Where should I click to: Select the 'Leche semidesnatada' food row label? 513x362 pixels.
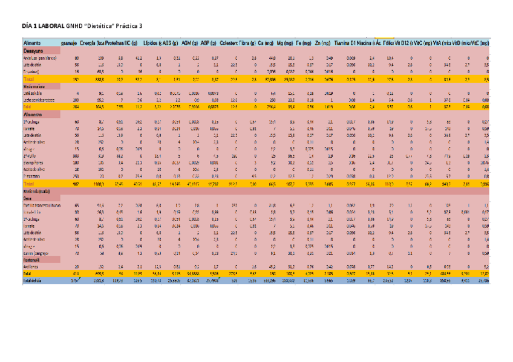[x=39, y=100]
